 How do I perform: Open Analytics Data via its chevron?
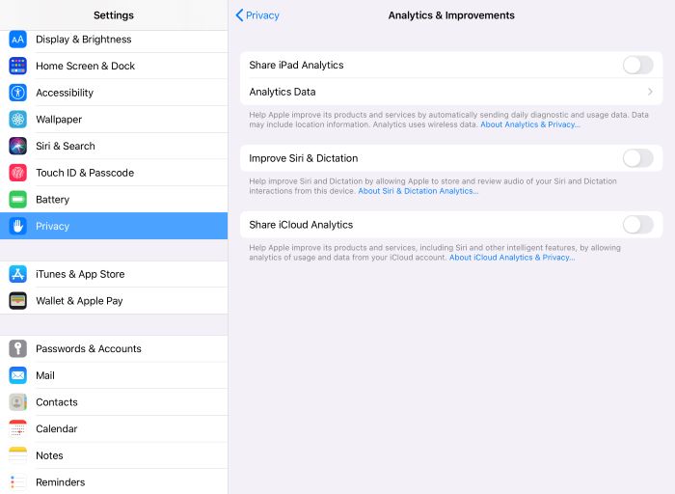(650, 92)
